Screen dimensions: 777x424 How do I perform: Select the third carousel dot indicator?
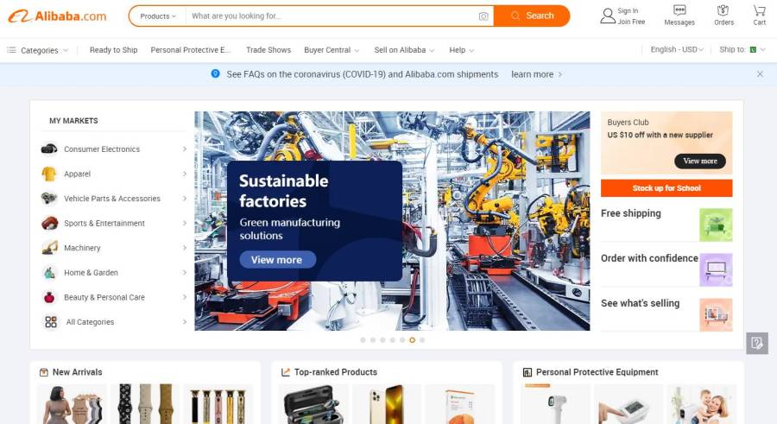[x=382, y=340]
